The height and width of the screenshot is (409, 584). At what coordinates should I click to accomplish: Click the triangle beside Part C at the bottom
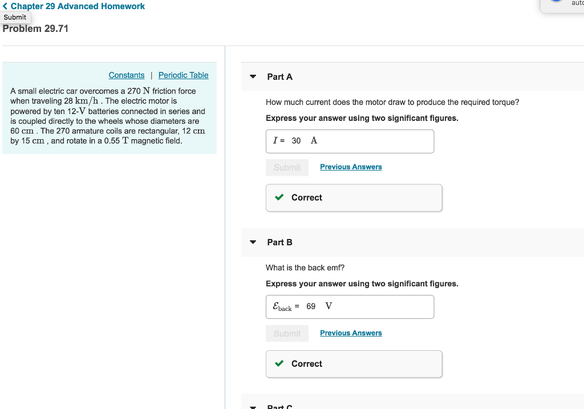253,406
